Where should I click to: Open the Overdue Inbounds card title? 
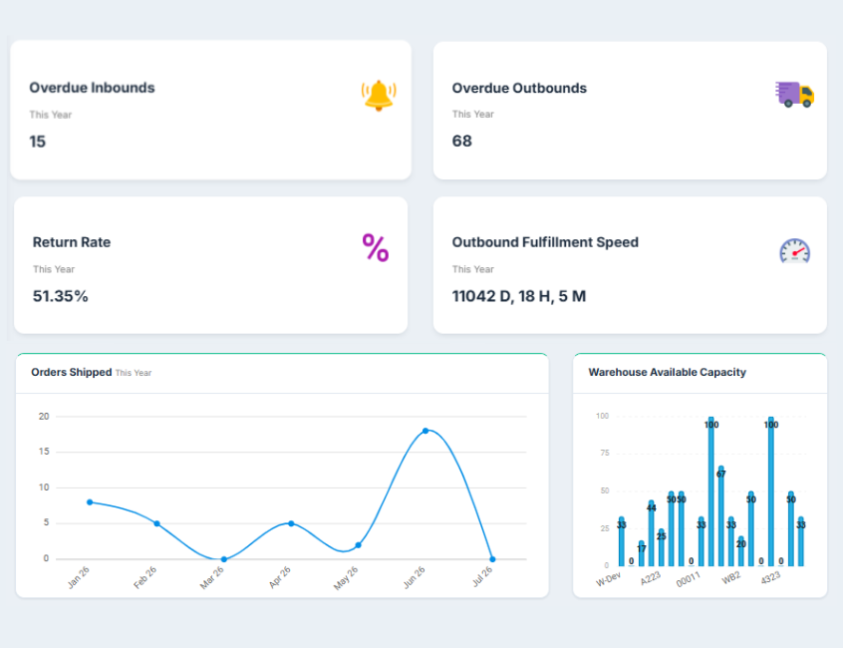(x=92, y=88)
